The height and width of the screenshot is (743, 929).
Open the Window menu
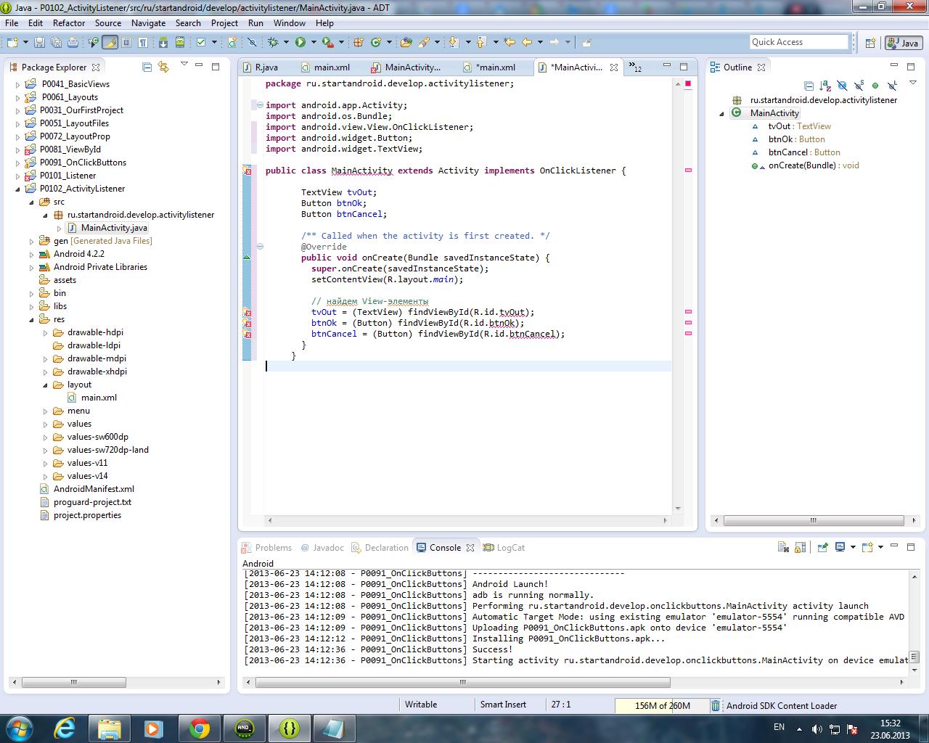click(289, 22)
